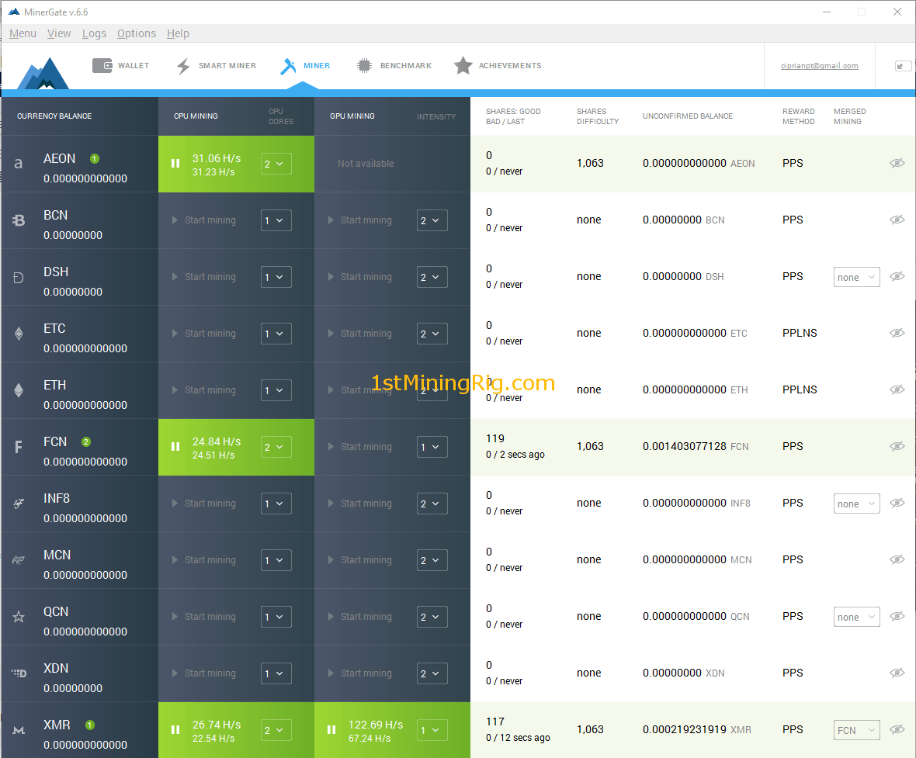Click the QCN star currency icon
Viewport: 916px width, 758px height.
(x=19, y=617)
